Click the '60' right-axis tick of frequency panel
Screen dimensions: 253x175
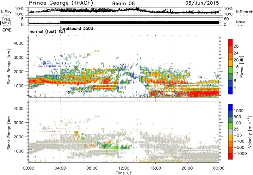point(226,19)
